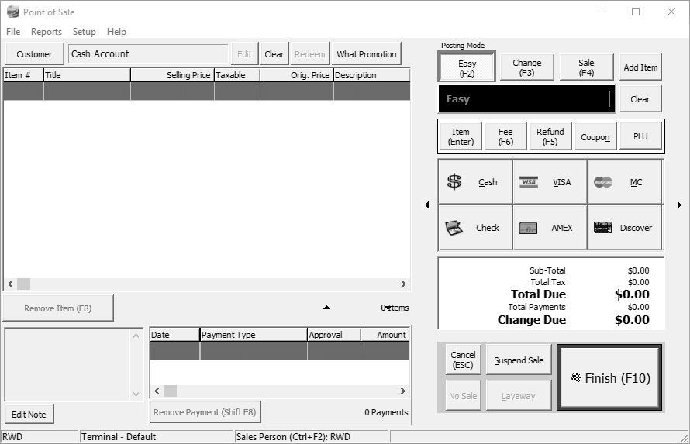Show previous payment types with left arrow

pyautogui.click(x=427, y=205)
